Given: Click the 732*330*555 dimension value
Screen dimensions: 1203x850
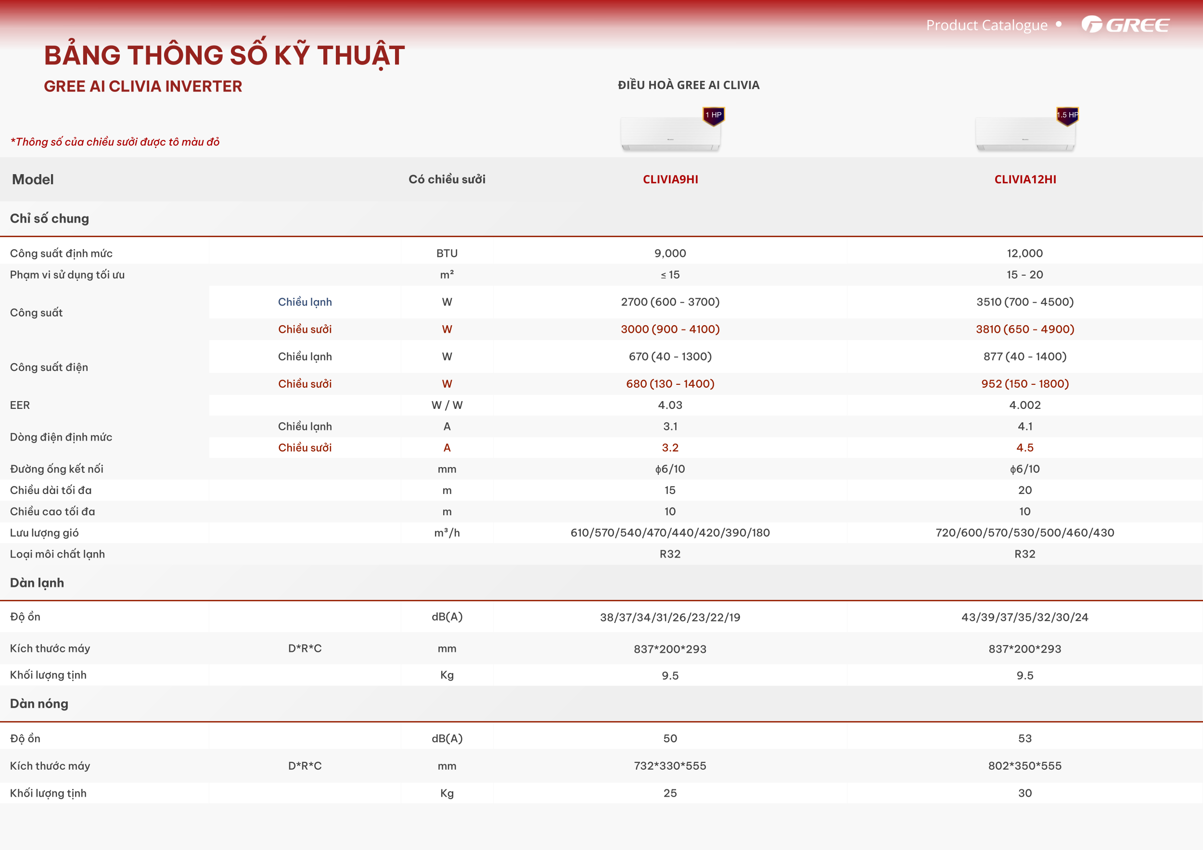Looking at the screenshot, I should tap(670, 766).
